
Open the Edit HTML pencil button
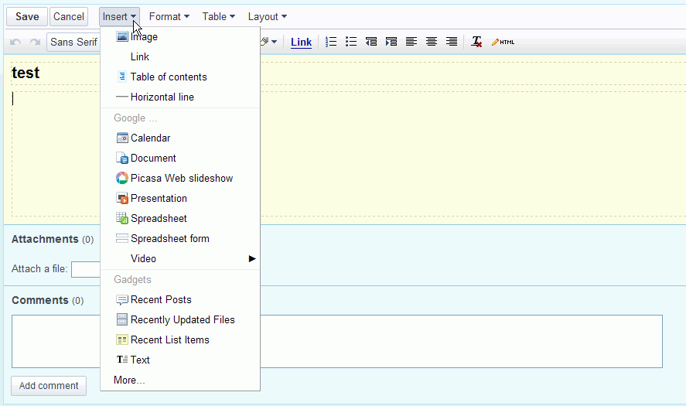pos(503,42)
